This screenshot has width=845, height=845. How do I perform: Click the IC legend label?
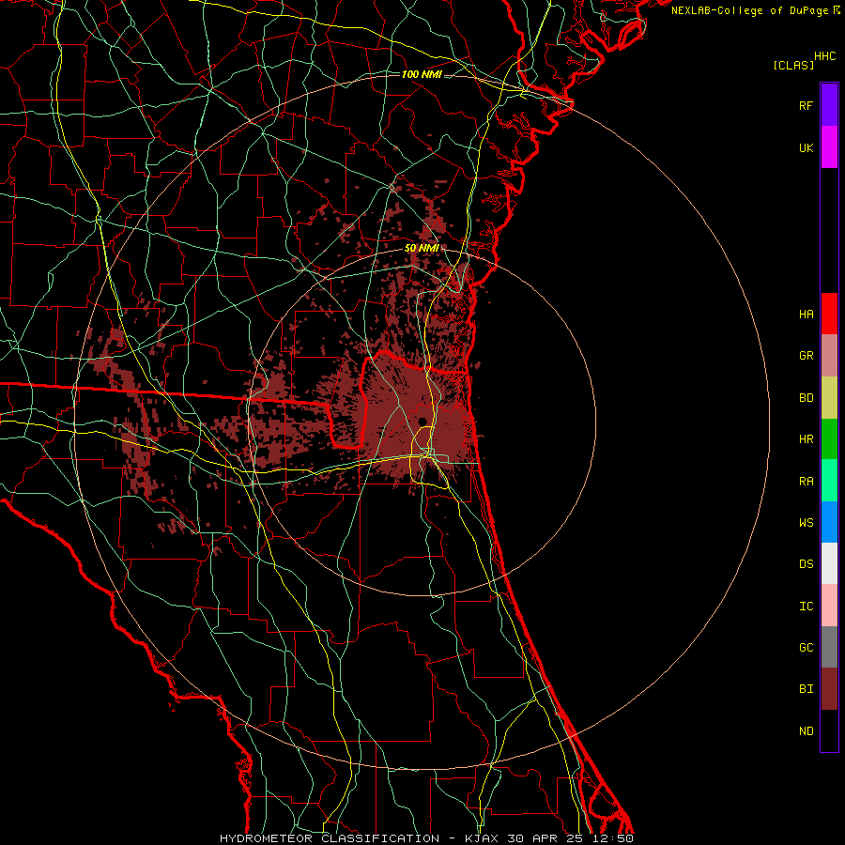click(806, 607)
